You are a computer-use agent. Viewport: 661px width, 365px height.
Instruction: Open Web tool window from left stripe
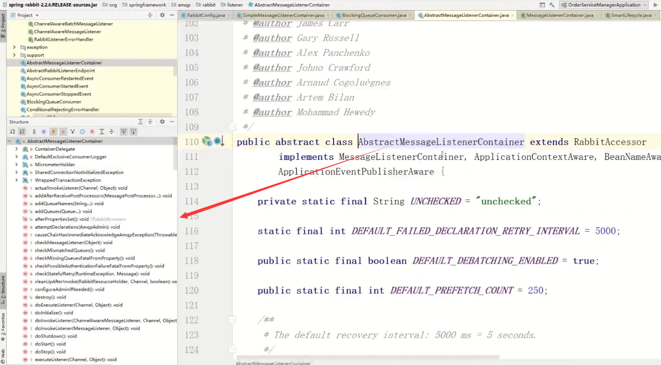(x=3, y=356)
